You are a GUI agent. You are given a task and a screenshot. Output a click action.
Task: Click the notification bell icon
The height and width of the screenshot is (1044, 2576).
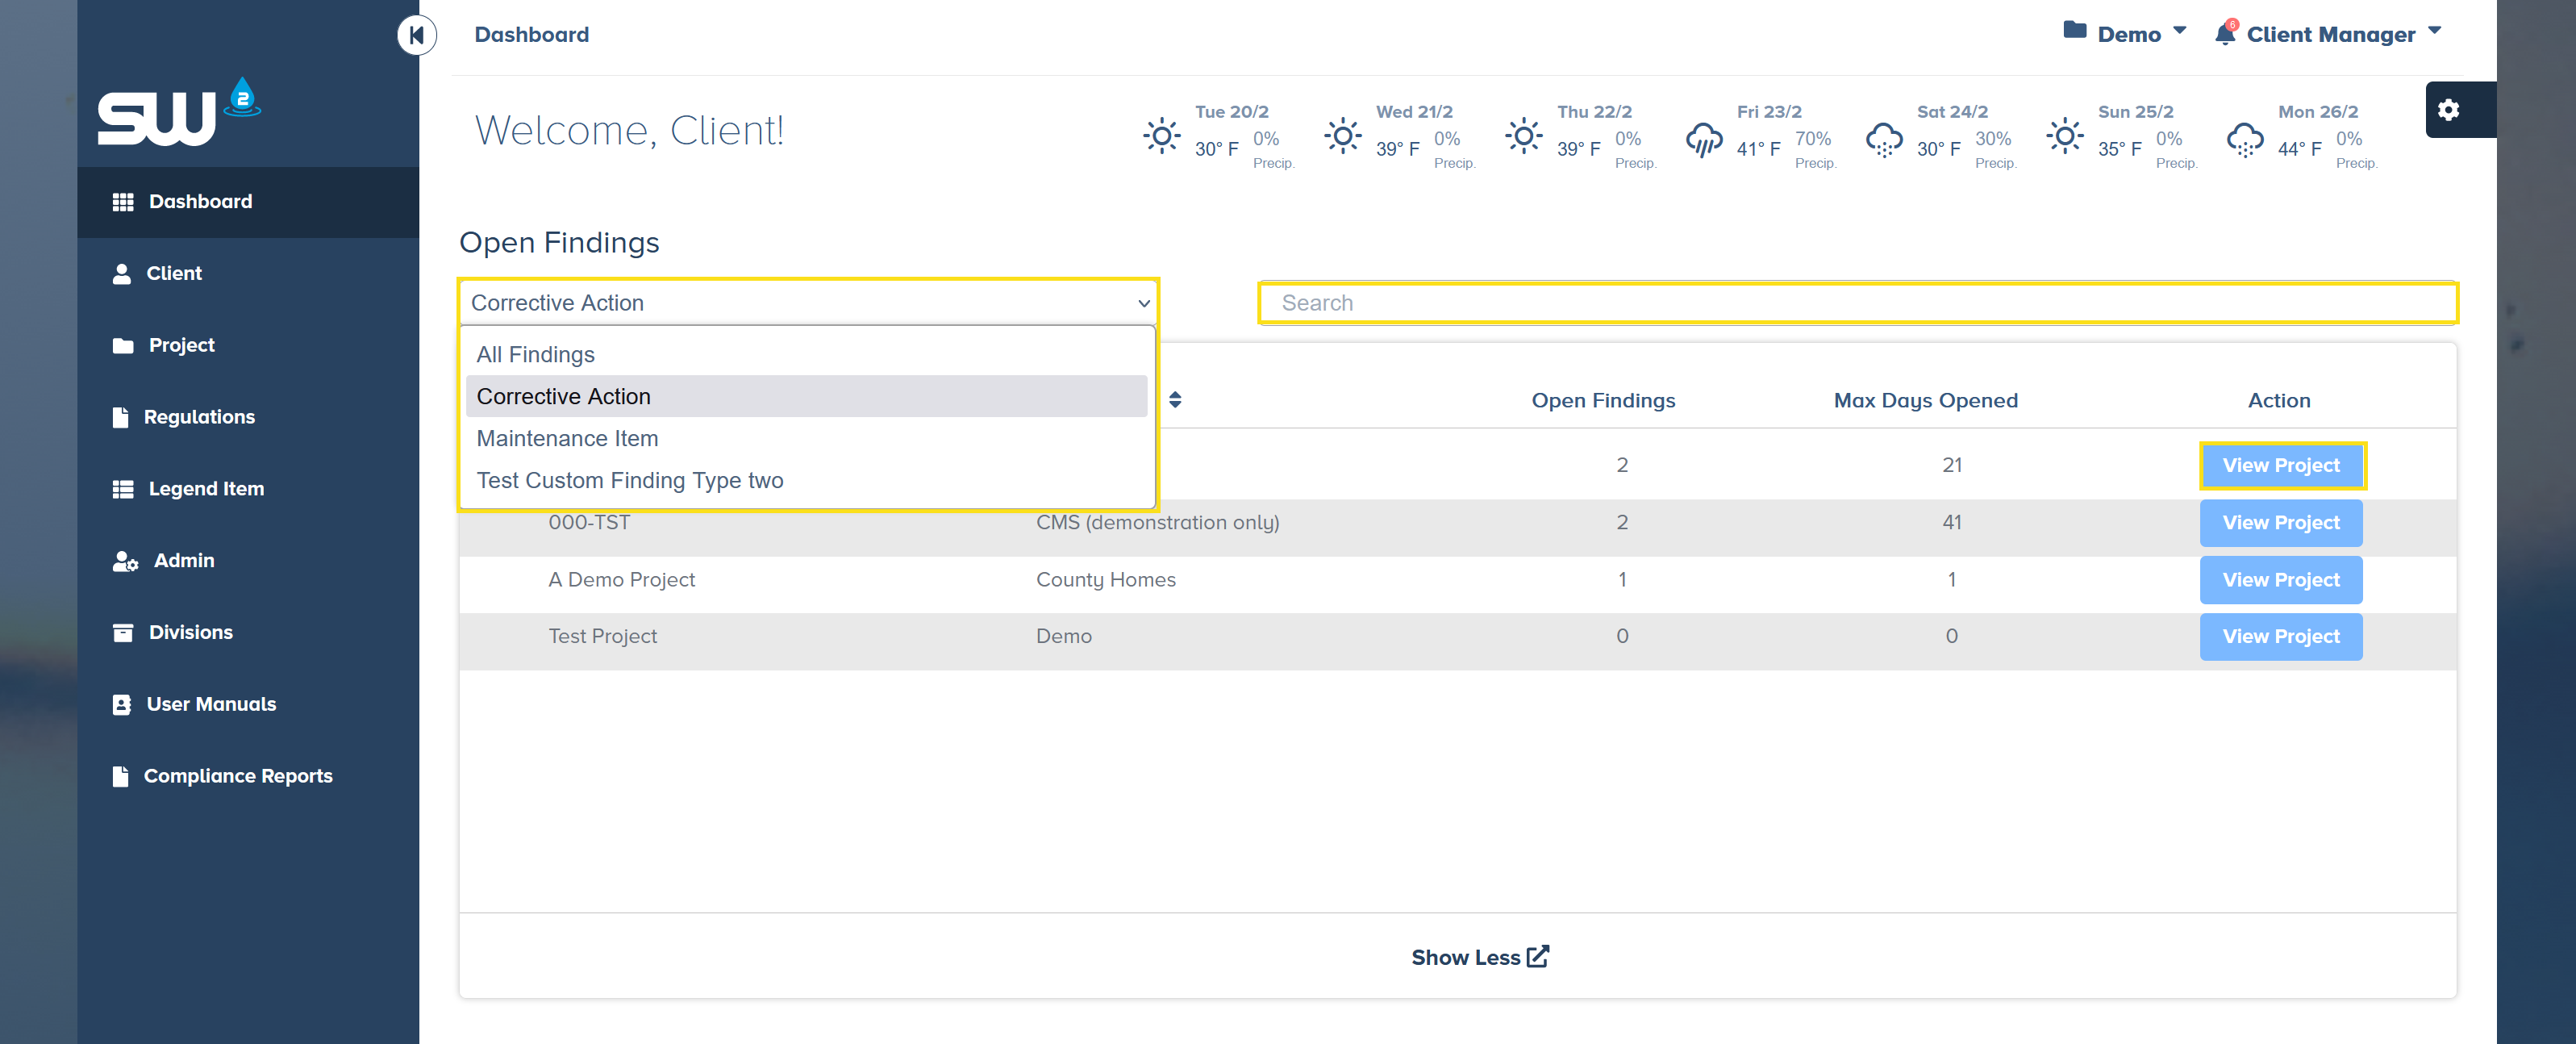click(x=2224, y=35)
